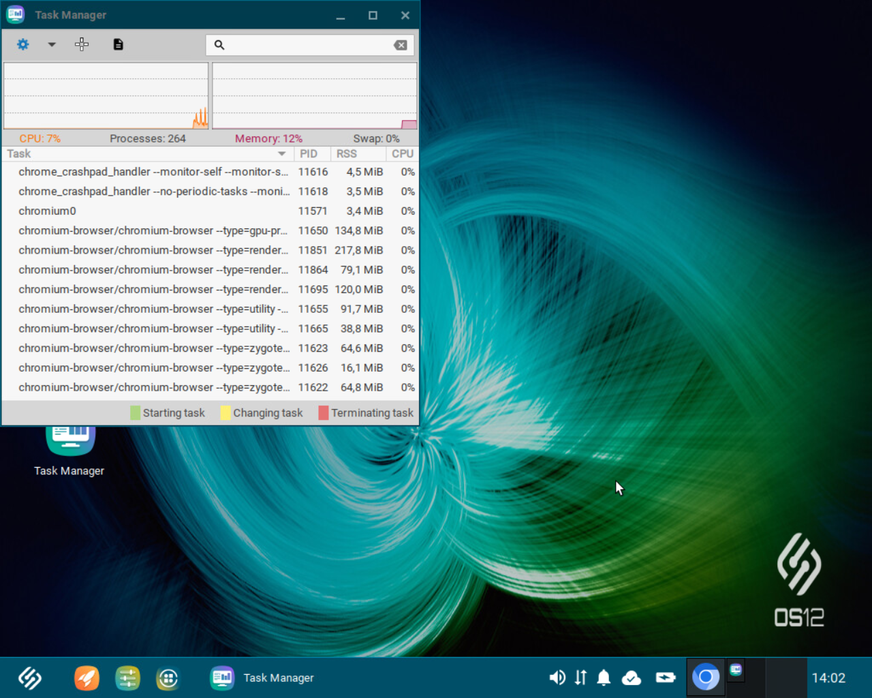872x698 pixels.
Task: Open the OS start menu launcher
Action: (30, 678)
